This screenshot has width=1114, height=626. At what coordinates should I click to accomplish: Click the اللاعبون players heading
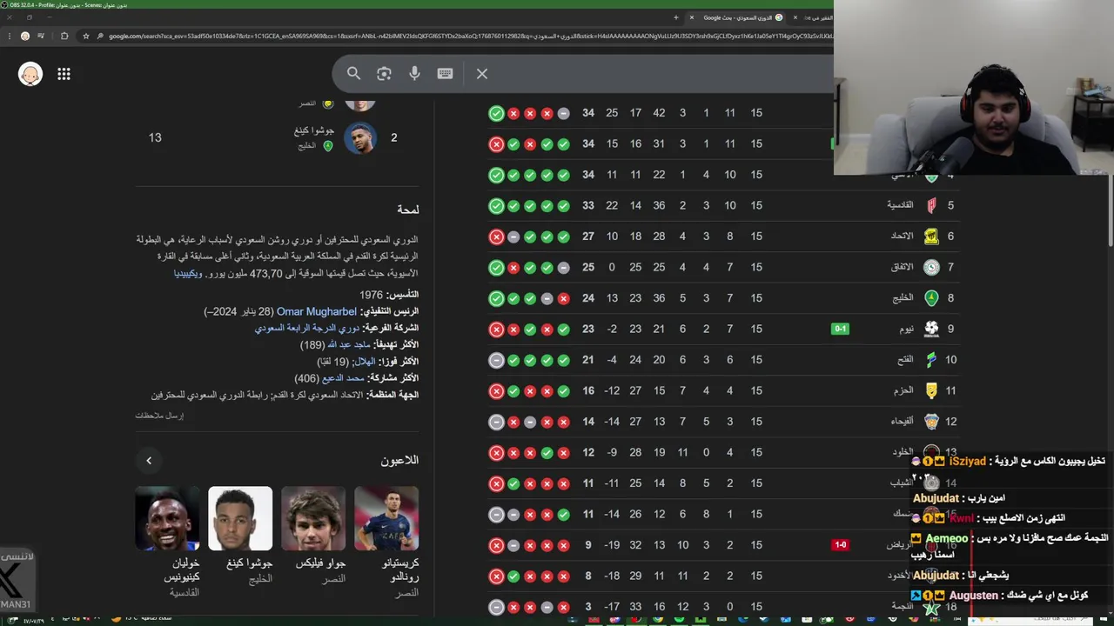399,460
